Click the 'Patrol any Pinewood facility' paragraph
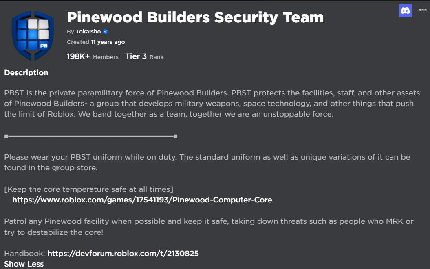The image size is (430, 269). [x=209, y=227]
